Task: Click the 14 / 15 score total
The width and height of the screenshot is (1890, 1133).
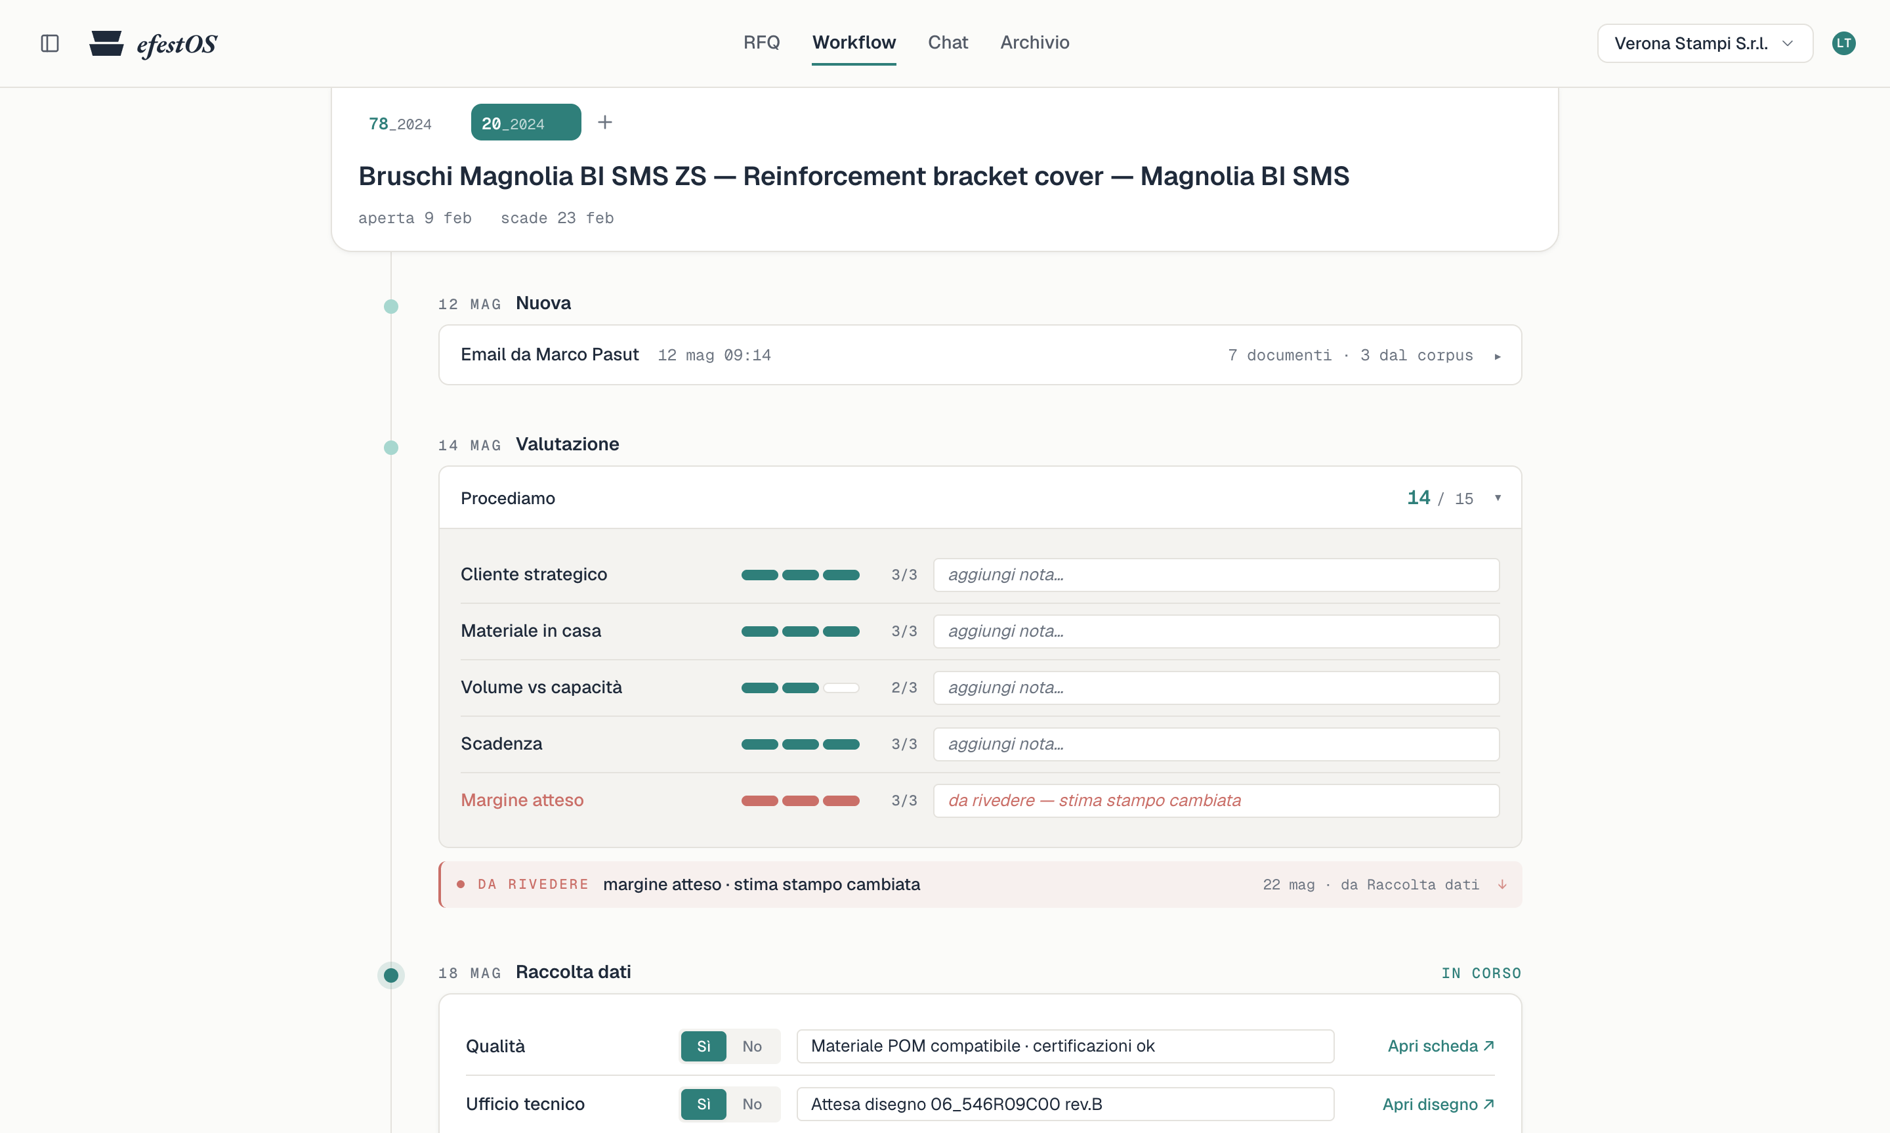Action: (x=1439, y=498)
